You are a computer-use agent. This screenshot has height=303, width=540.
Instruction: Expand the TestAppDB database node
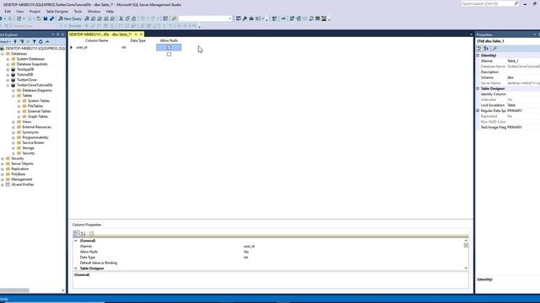pos(8,69)
